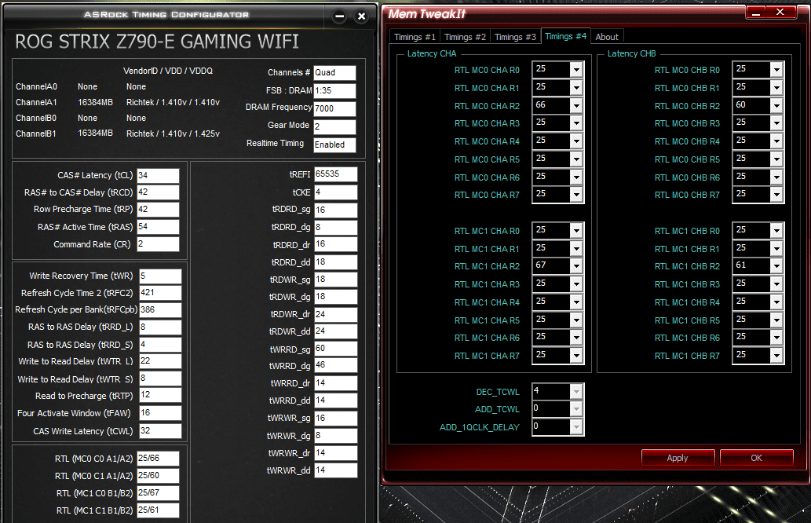Image resolution: width=811 pixels, height=523 pixels.
Task: Minimize the ASRock Timing Configurator window
Action: click(x=339, y=16)
